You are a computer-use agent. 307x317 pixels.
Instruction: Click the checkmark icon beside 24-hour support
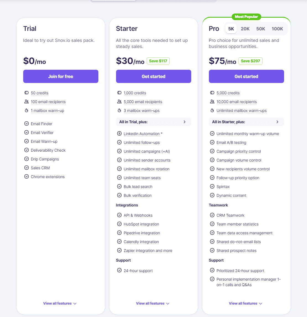tap(119, 270)
